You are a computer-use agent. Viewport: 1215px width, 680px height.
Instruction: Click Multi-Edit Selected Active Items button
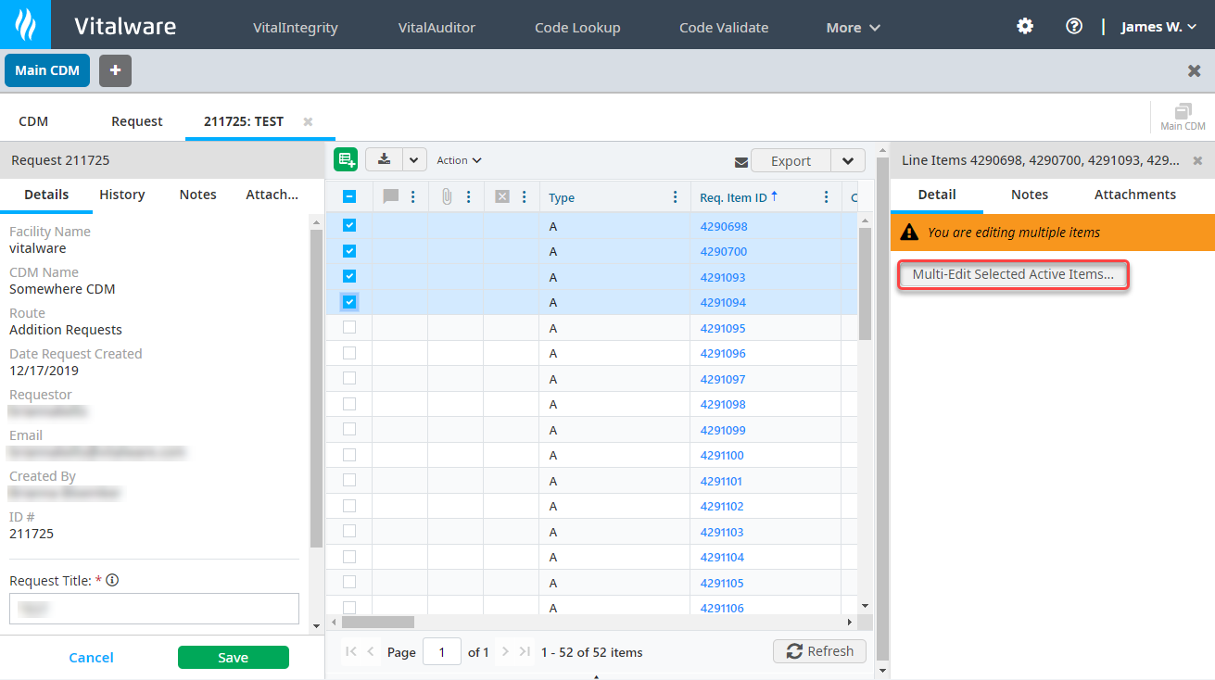tap(1013, 275)
